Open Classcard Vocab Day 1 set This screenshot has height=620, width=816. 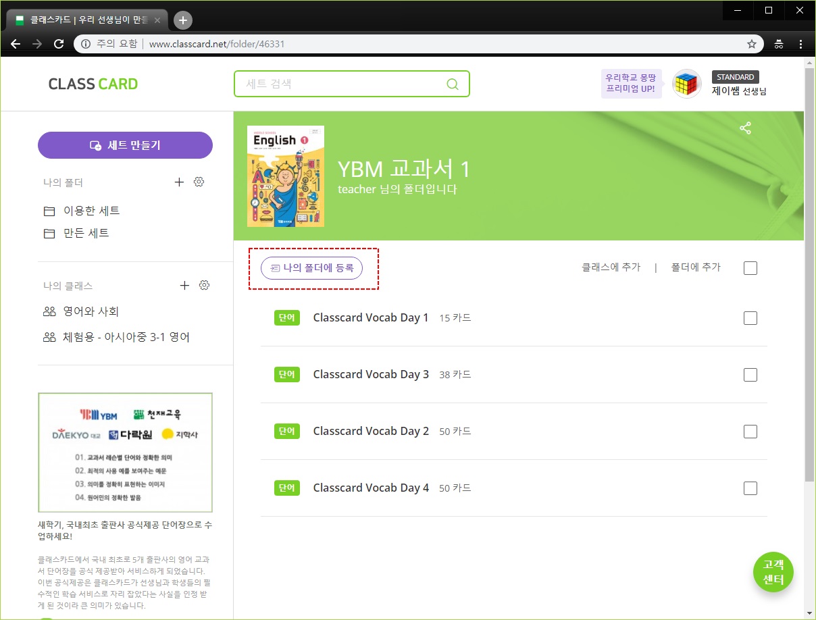[x=371, y=317]
